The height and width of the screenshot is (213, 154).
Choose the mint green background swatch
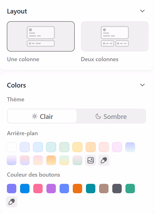[64, 147]
